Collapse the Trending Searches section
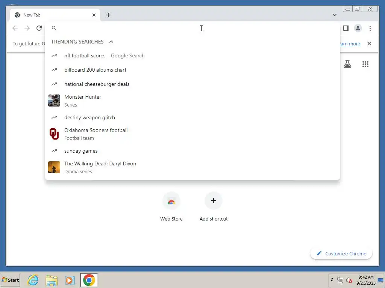 [x=111, y=42]
